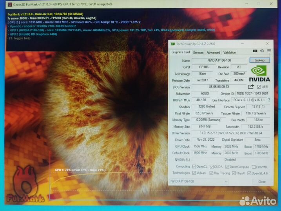Click the Bus Interface PCIe x16 field
Screen dimensions: 281x211
click(249, 100)
